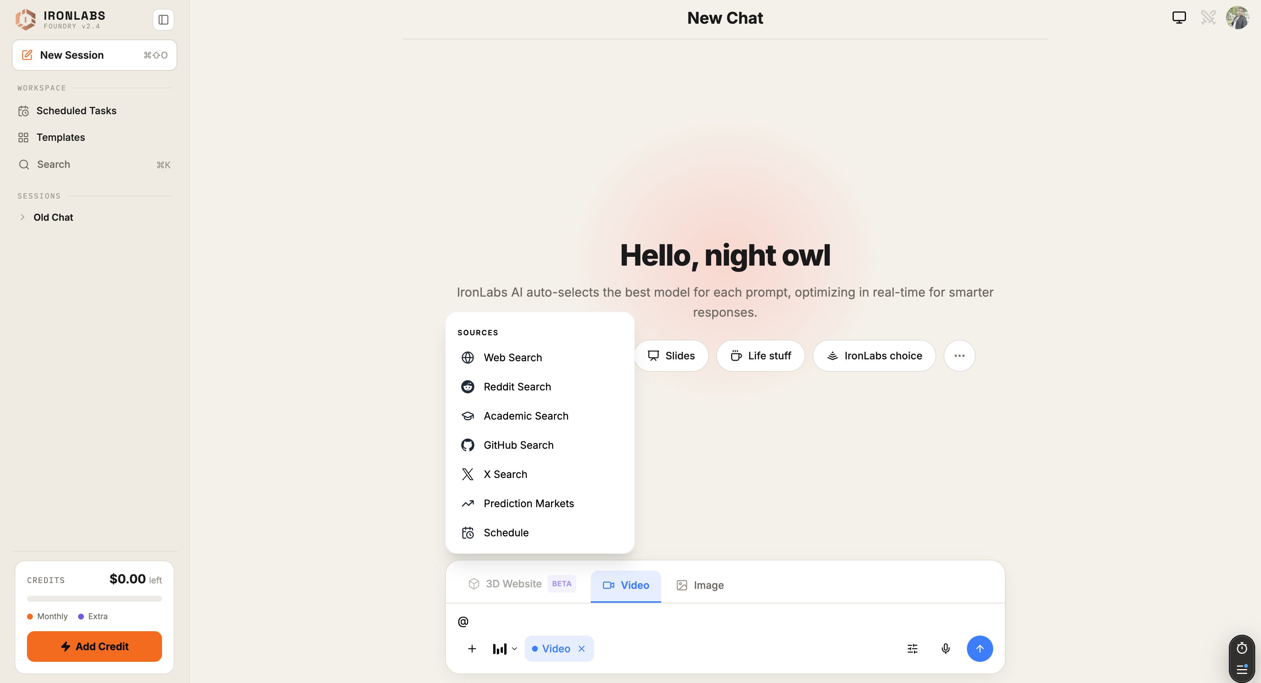Viewport: 1261px width, 683px height.
Task: Start a New Session
Action: (95, 55)
